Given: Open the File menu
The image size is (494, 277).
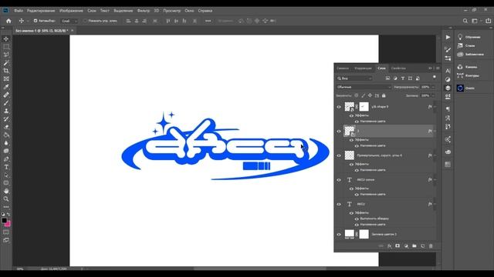Looking at the screenshot, I should pos(19,11).
